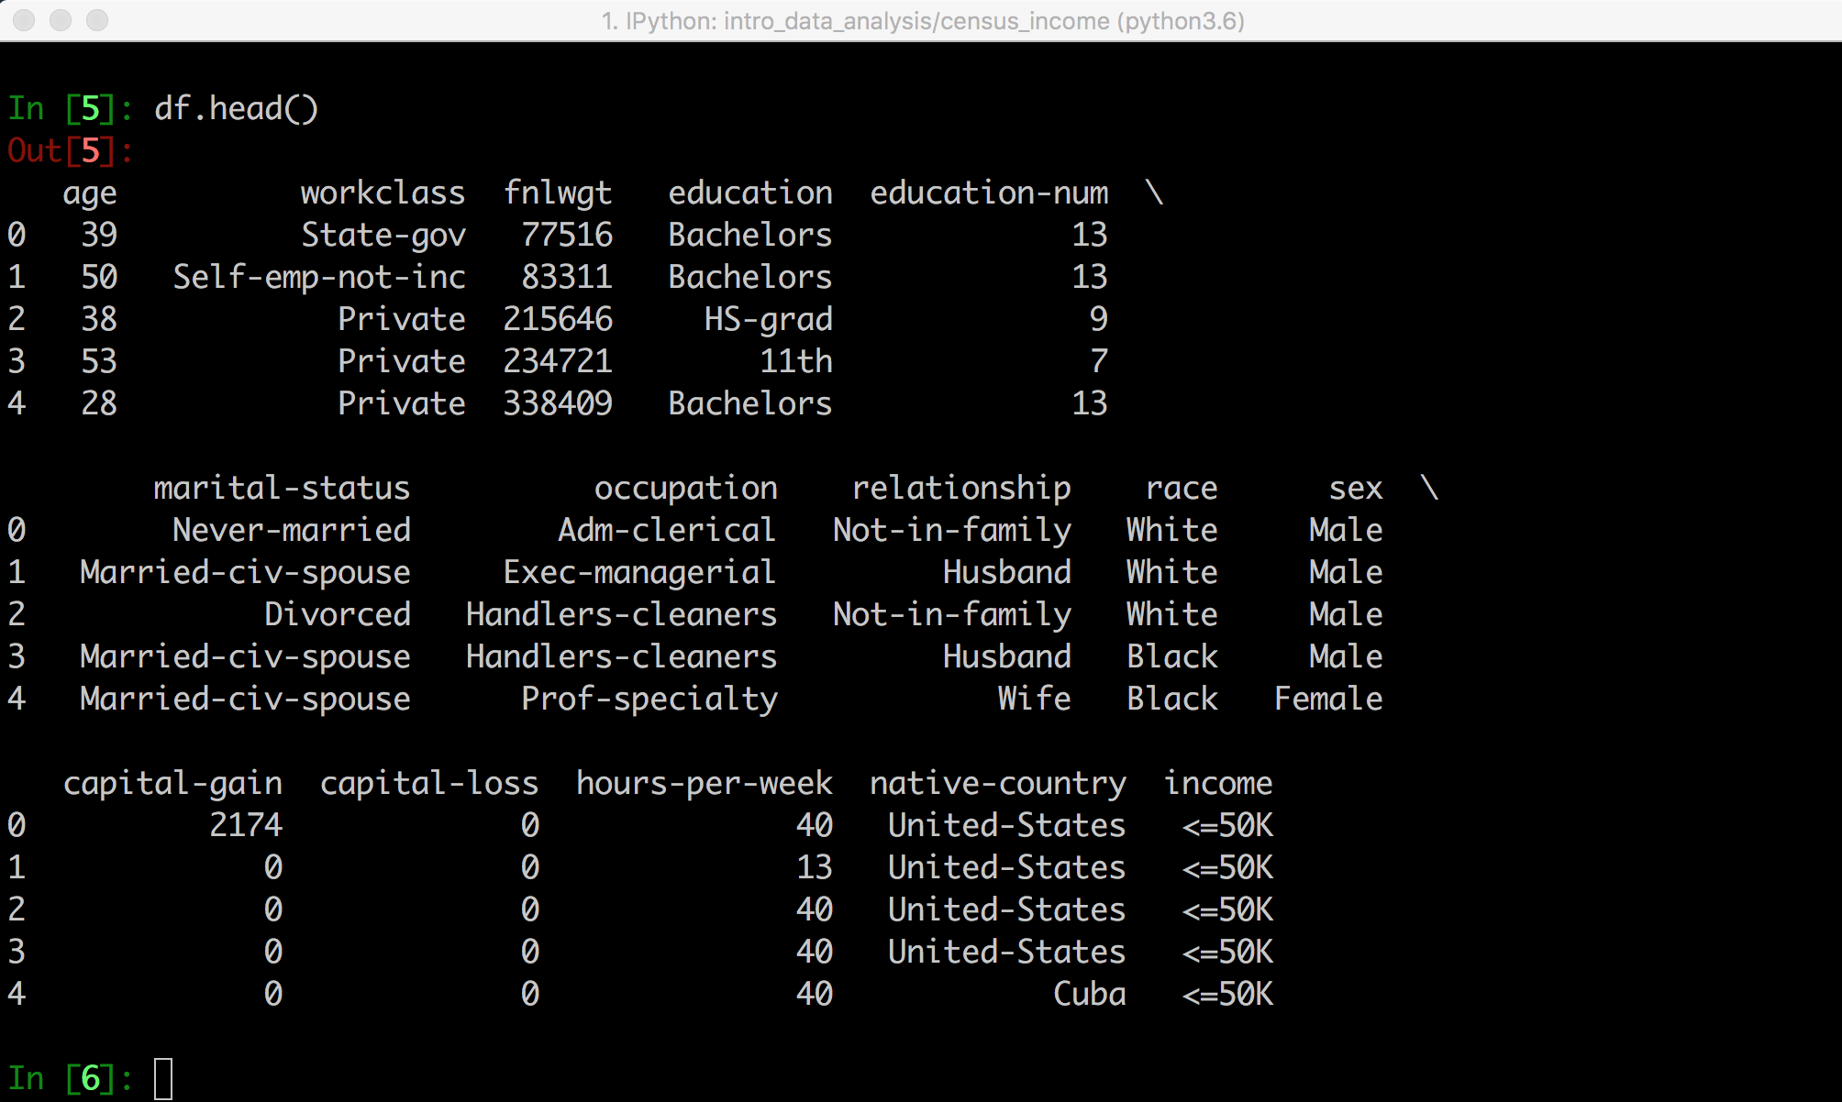1842x1102 pixels.
Task: Click the income column header
Action: (x=1217, y=784)
